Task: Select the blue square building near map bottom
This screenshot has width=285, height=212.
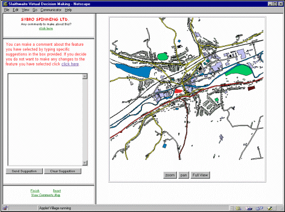Action: [x=165, y=146]
